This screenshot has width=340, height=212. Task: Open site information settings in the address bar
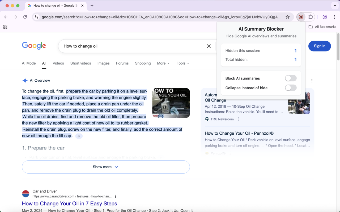coord(36,17)
